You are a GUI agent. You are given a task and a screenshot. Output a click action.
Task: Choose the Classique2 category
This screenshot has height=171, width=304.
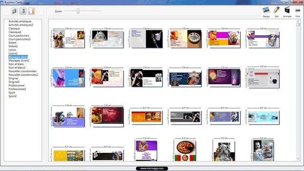coord(15,32)
